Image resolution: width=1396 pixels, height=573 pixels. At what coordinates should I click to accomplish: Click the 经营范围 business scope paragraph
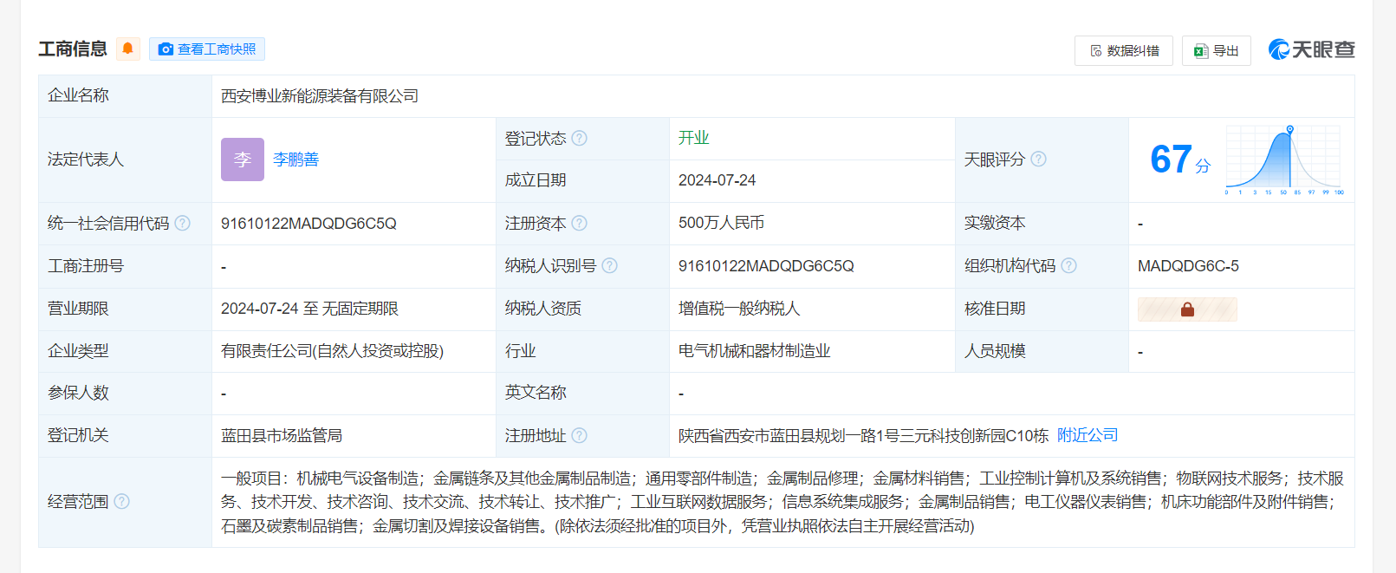coord(782,502)
